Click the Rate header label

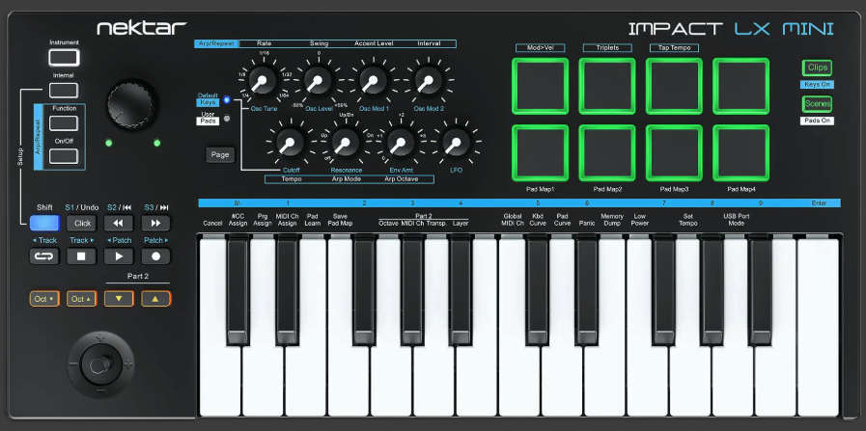[x=264, y=43]
